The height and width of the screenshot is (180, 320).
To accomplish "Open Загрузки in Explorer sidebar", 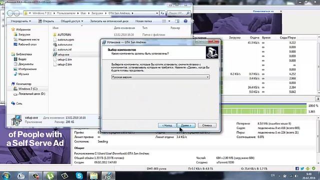I will (x=24, y=34).
